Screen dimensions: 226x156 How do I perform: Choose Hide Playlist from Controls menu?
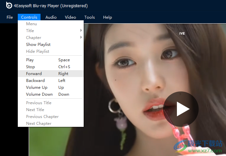coord(51,51)
